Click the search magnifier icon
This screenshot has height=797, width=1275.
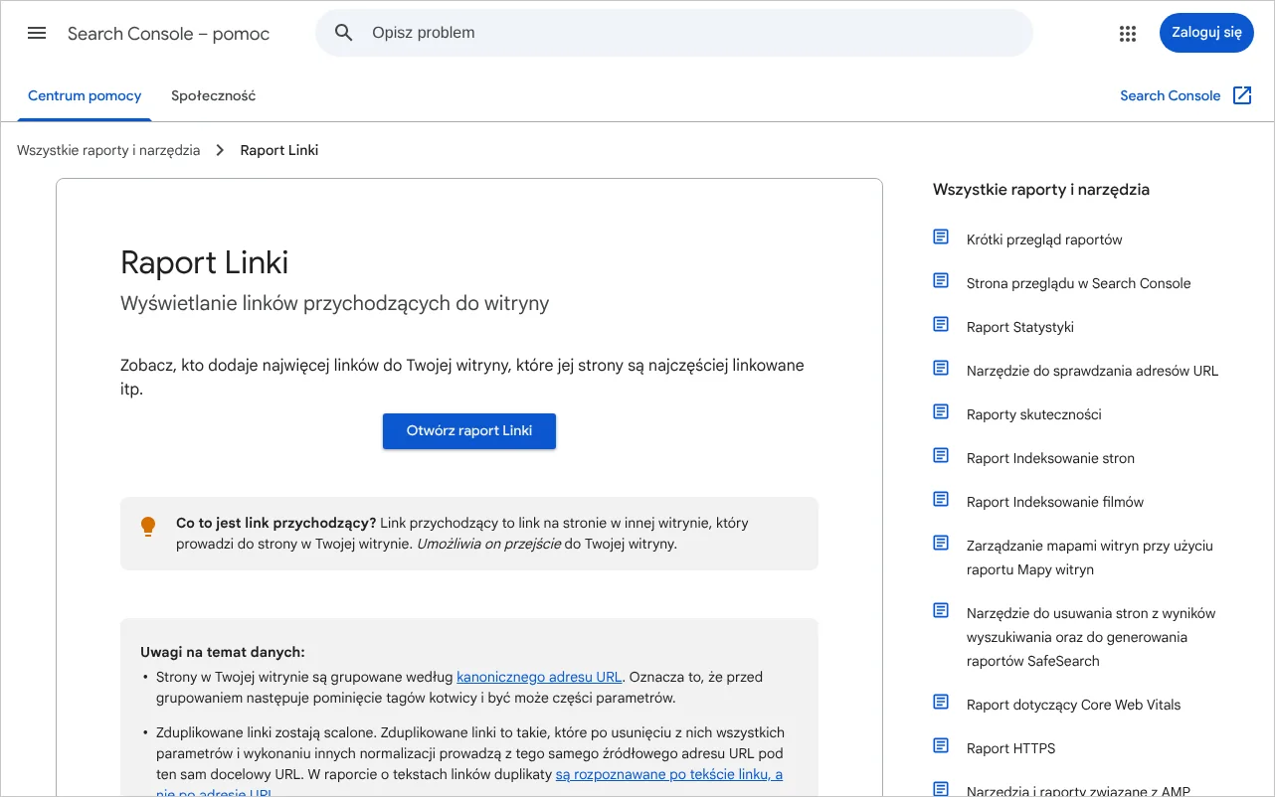click(344, 33)
